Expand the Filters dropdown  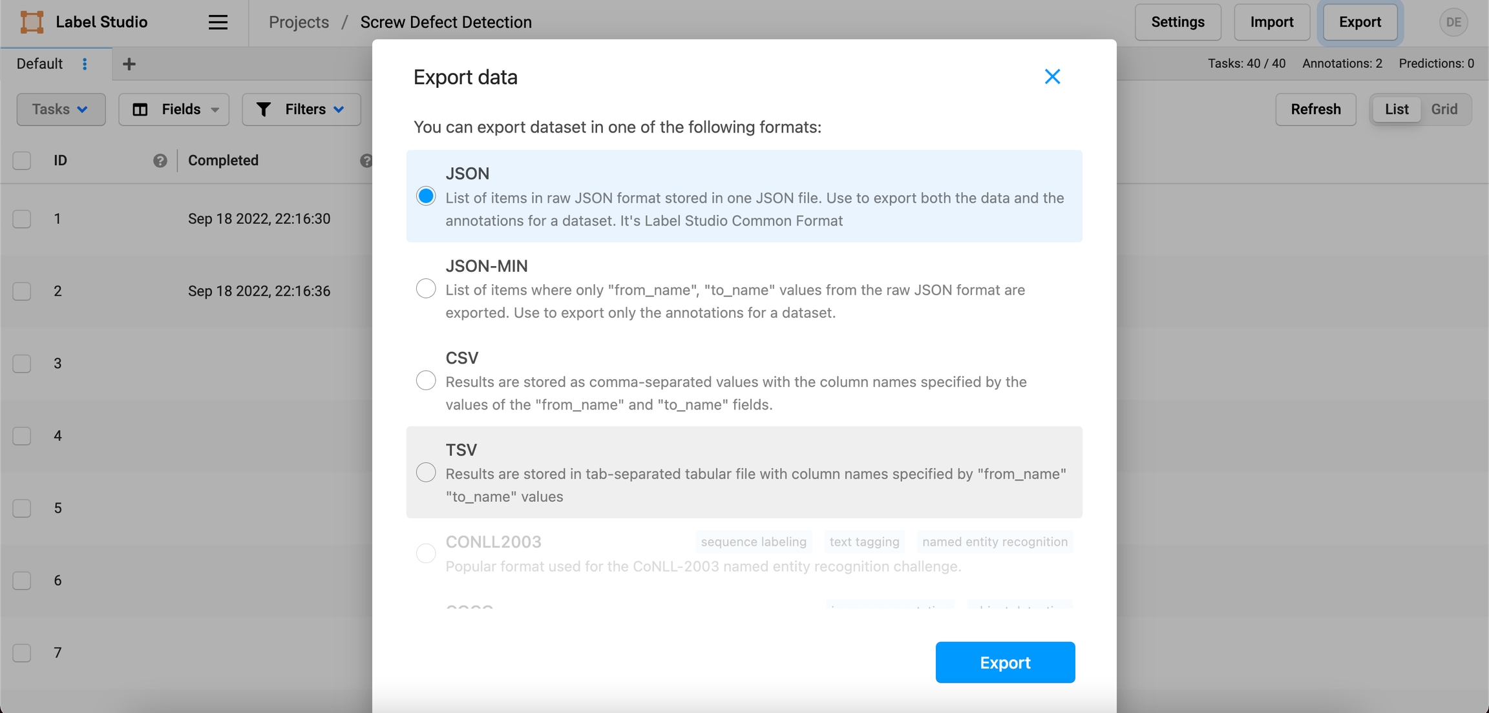[301, 109]
